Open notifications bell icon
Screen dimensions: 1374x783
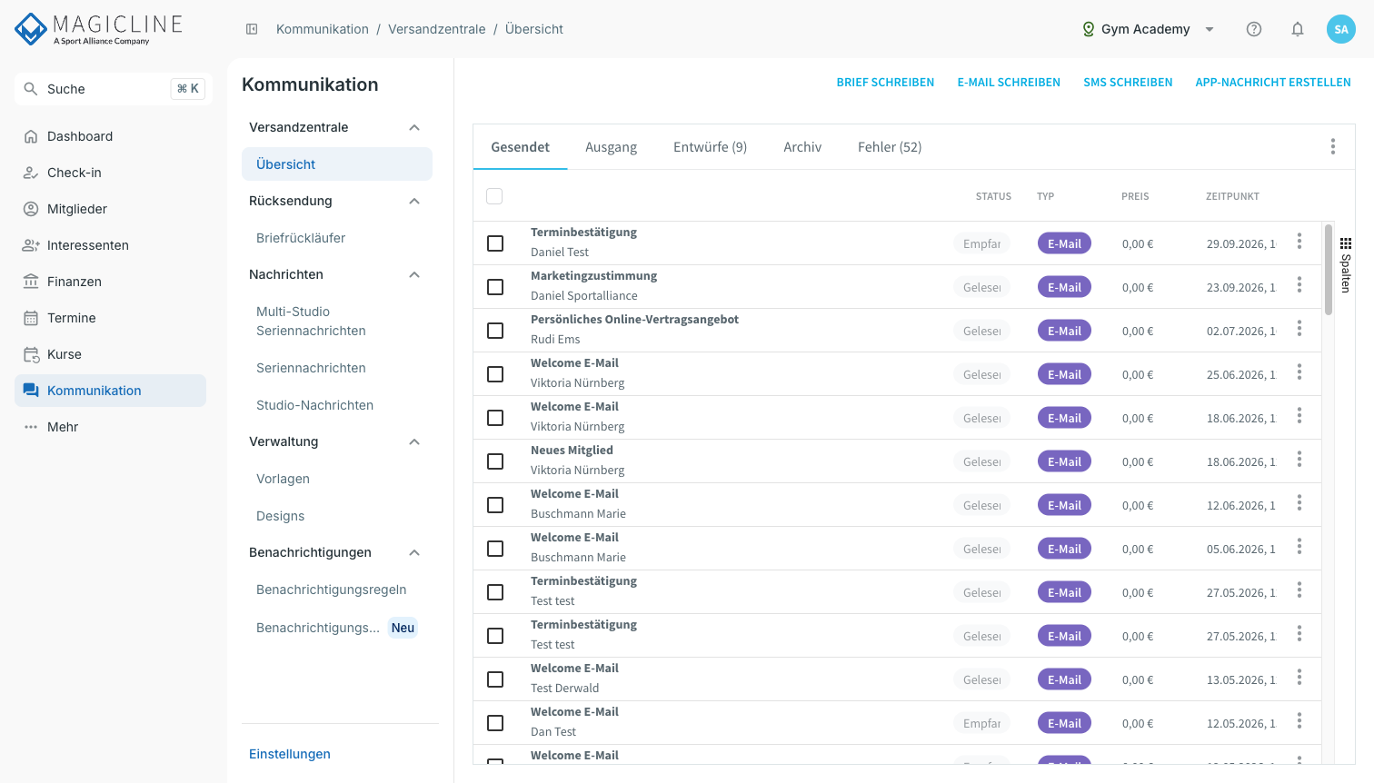click(1298, 29)
